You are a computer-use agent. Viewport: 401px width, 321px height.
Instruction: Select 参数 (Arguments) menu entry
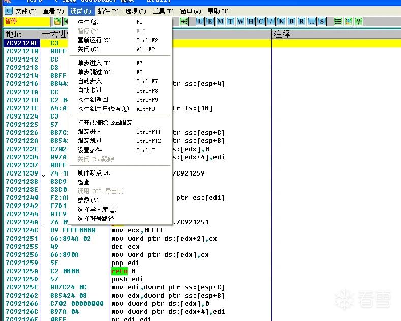[120, 200]
